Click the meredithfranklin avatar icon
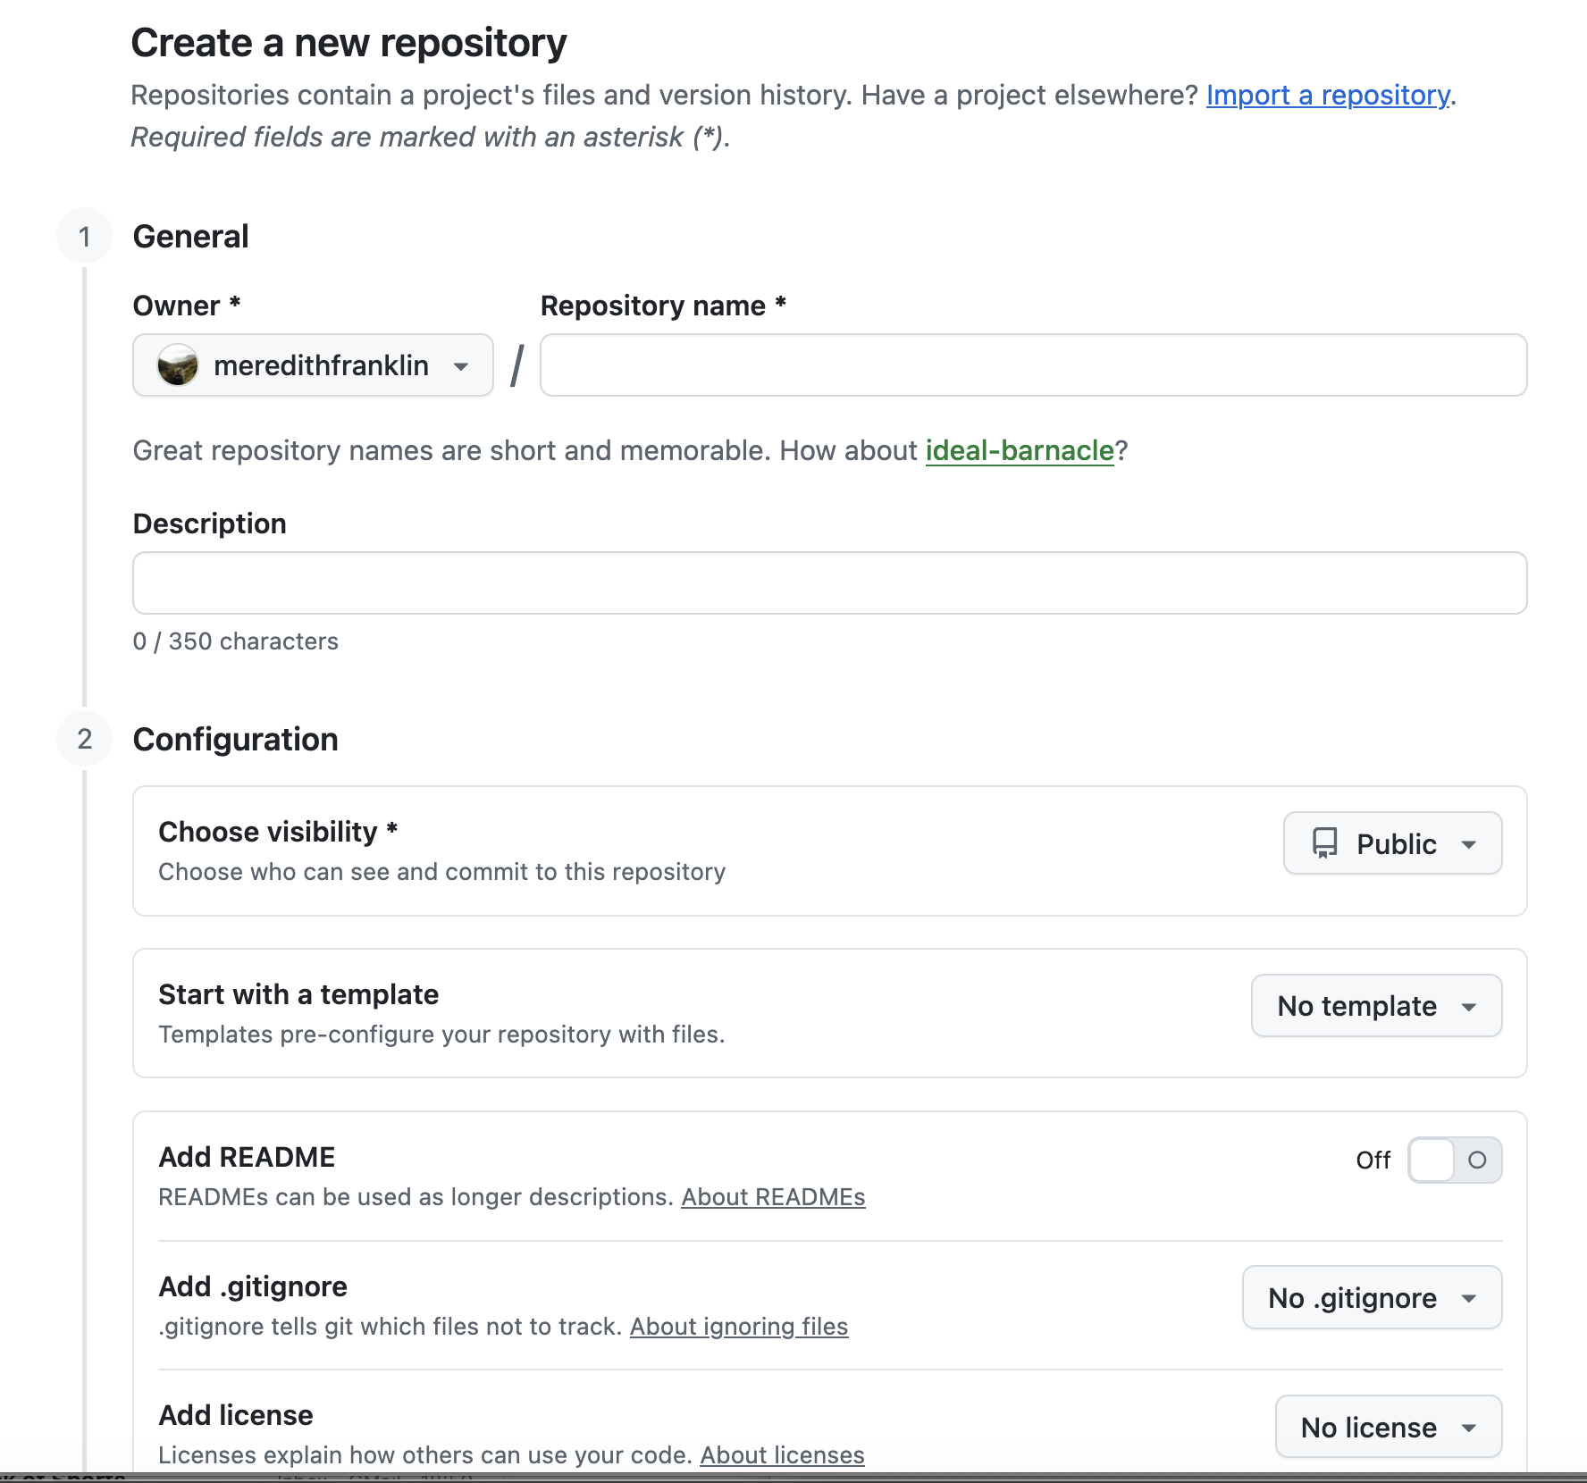 [177, 365]
